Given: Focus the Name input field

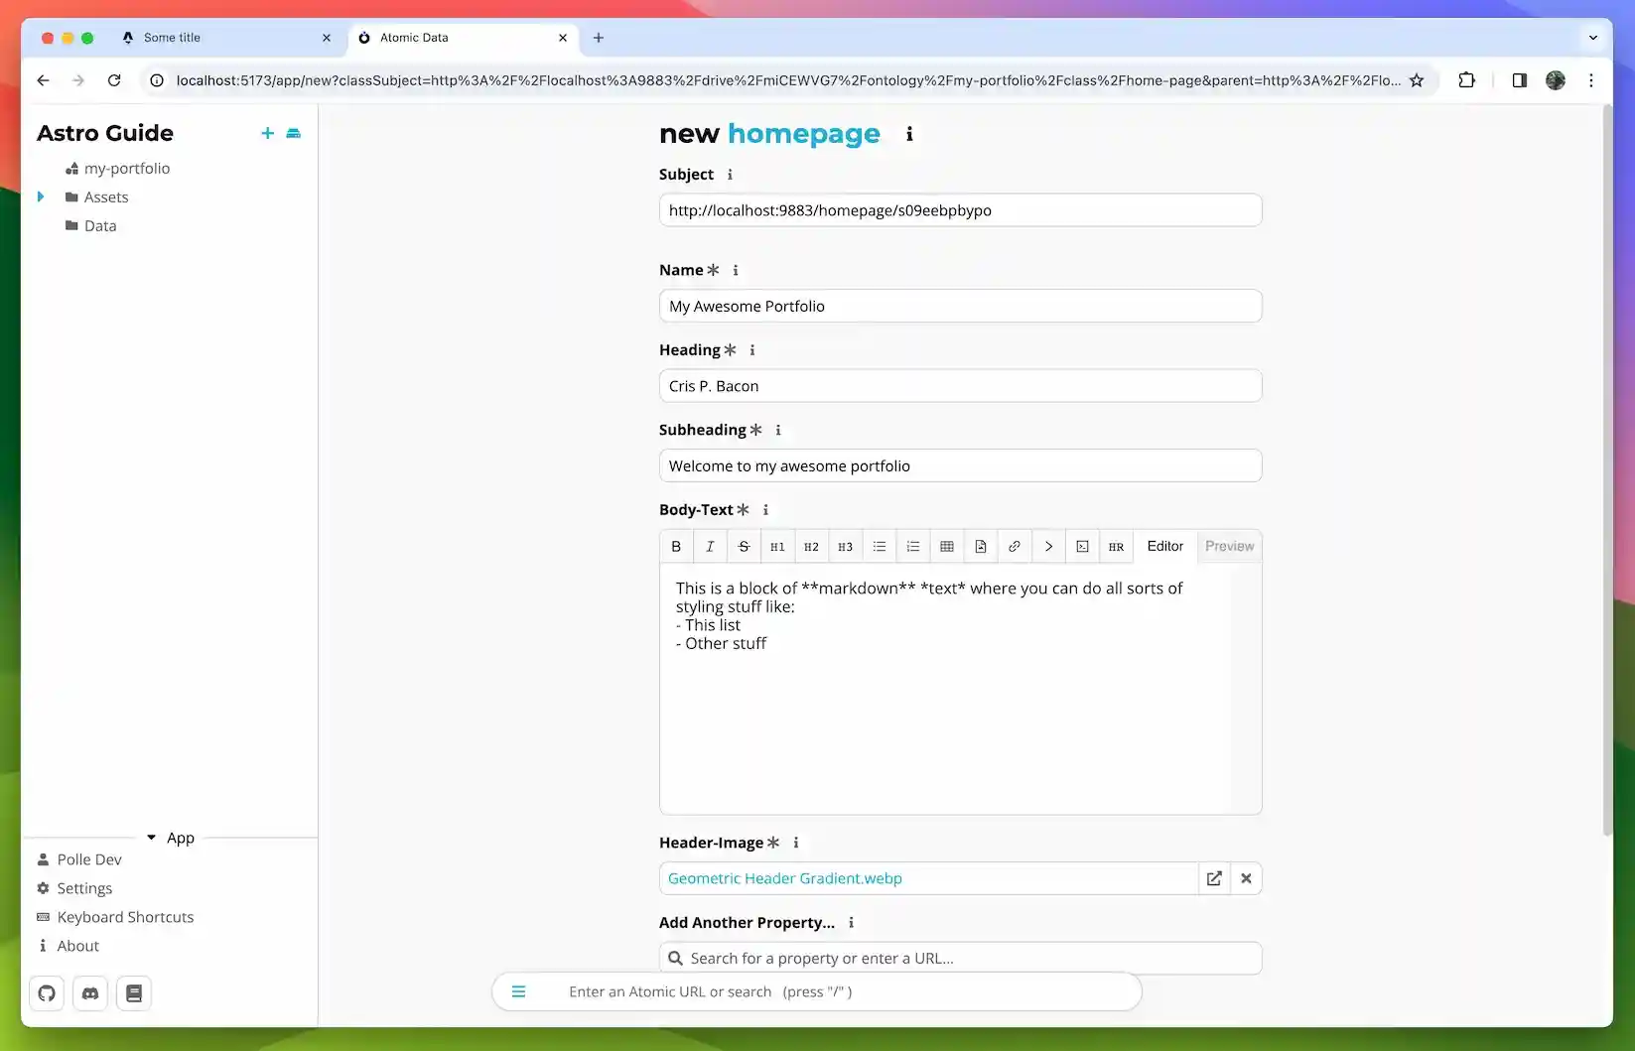Looking at the screenshot, I should pyautogui.click(x=960, y=306).
